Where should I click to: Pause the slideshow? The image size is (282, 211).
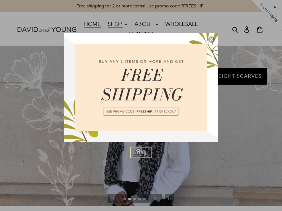169,199
